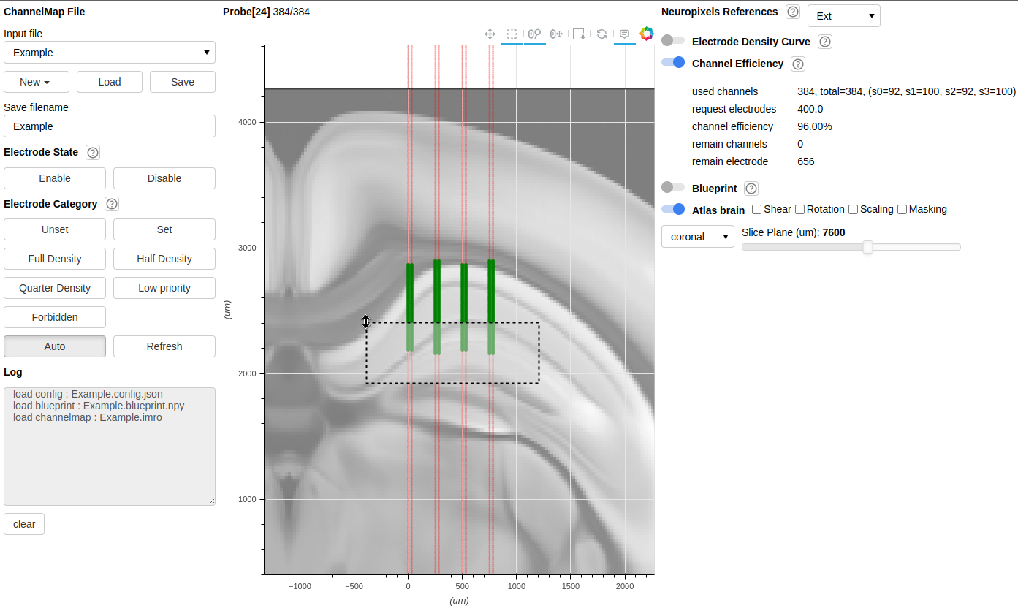This screenshot has width=1018, height=608.
Task: Open the New menu button
Action: point(37,82)
